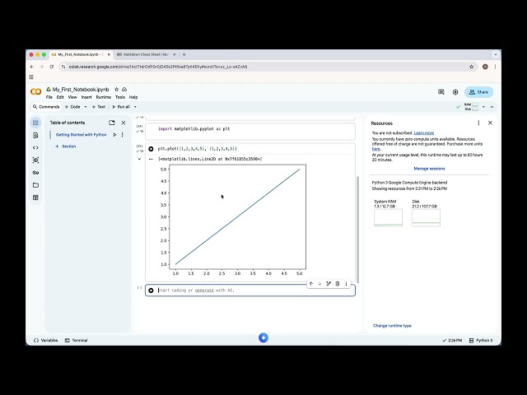Run the plt.plot cell
The height and width of the screenshot is (395, 527).
coord(151,149)
